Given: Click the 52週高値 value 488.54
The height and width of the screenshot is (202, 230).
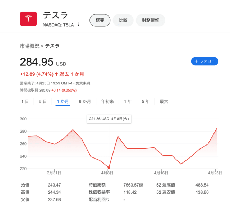Looking at the screenshot, I should 202,185.
